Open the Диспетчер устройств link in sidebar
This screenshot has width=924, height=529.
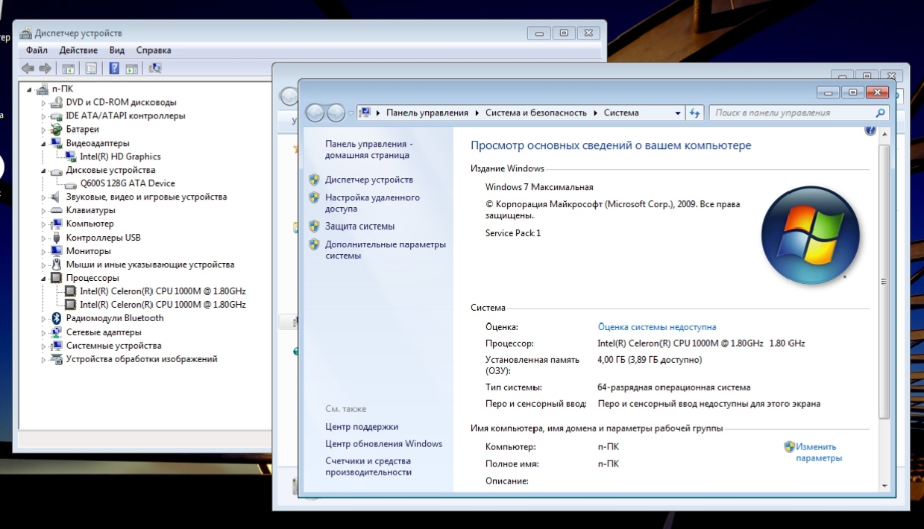coord(368,180)
